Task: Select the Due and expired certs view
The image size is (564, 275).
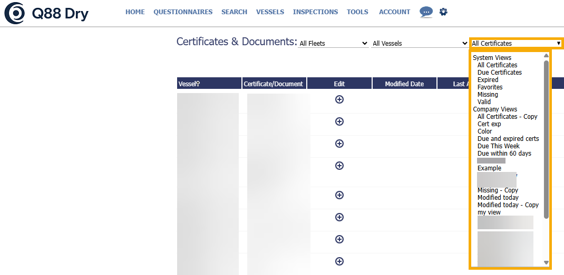Action: [x=508, y=139]
